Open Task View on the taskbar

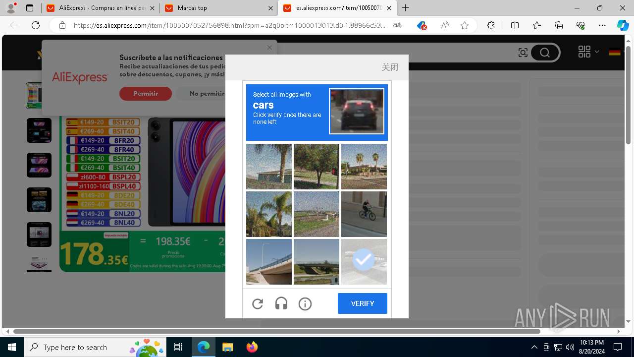(x=178, y=347)
